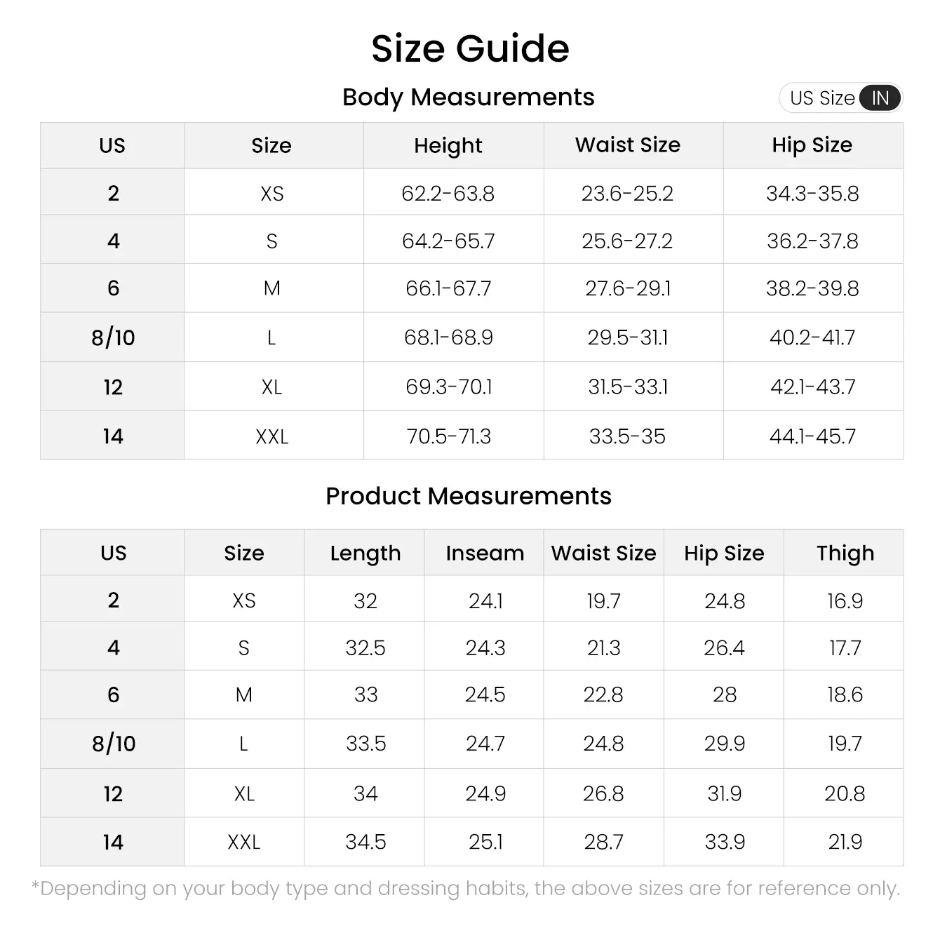Click the Thigh column header

coord(845,553)
